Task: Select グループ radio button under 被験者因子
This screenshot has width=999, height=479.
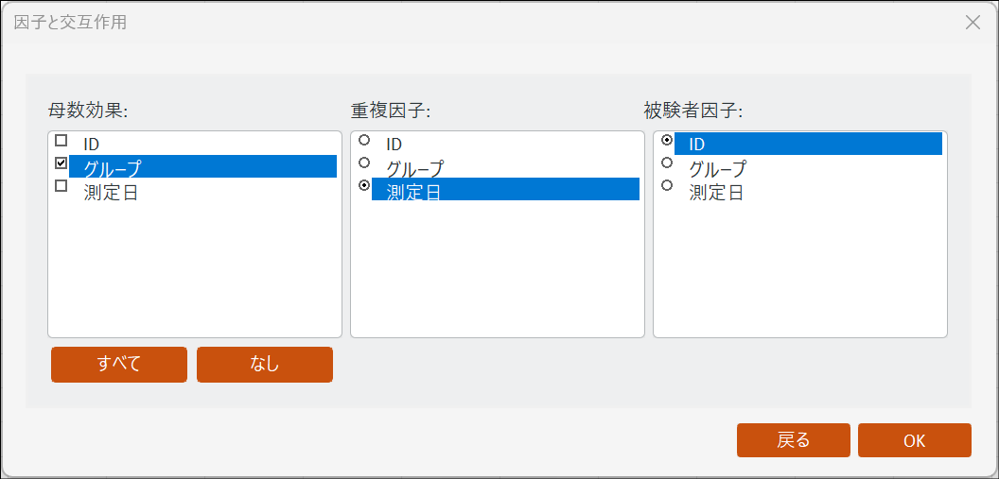Action: click(667, 163)
